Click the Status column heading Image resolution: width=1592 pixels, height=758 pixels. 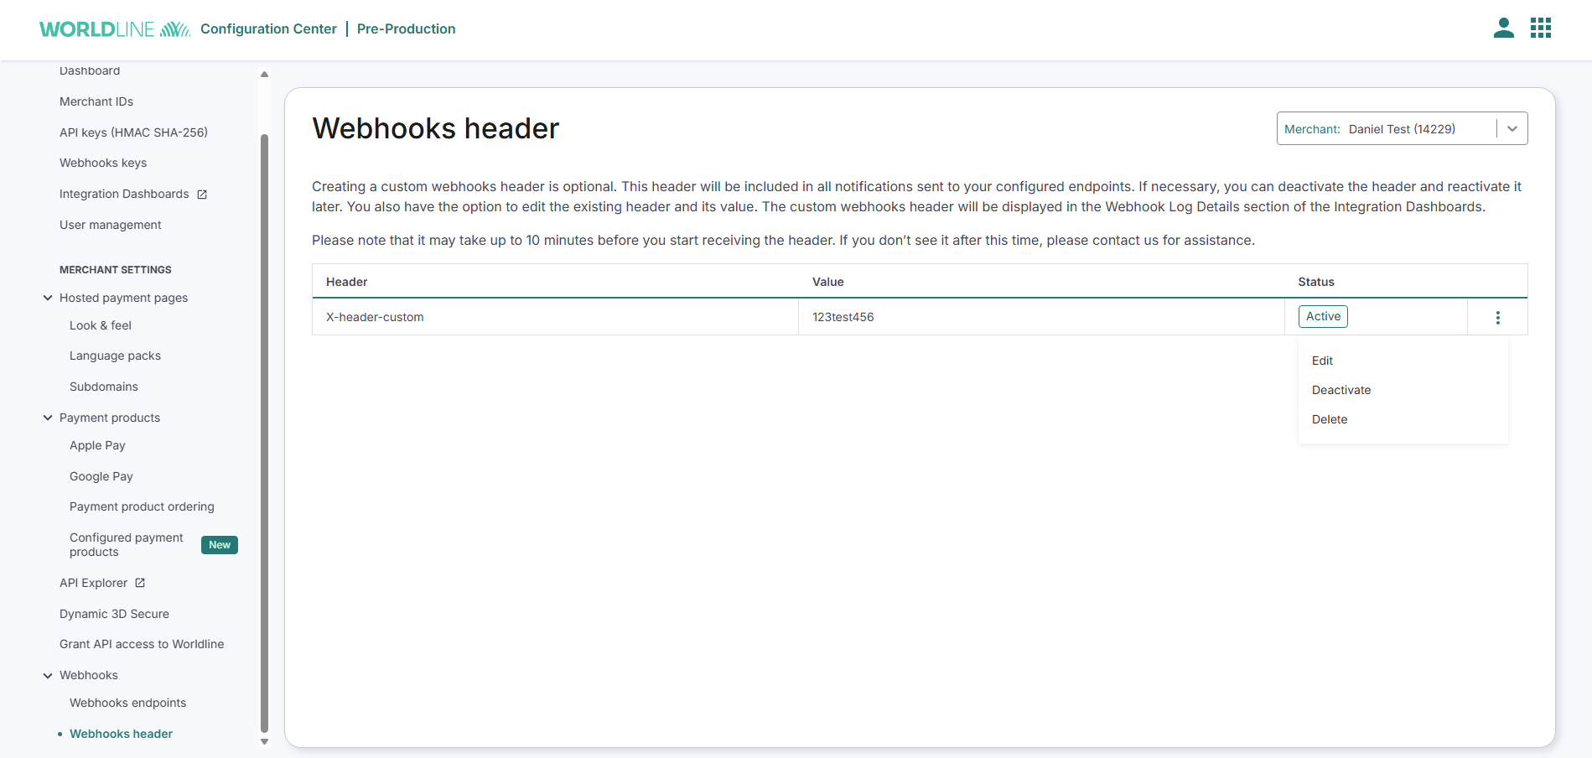pyautogui.click(x=1316, y=282)
